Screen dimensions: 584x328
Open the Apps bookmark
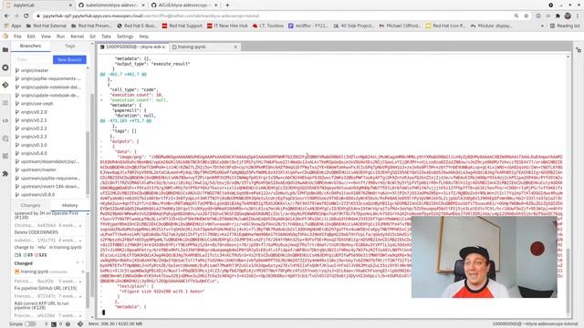[x=13, y=26]
